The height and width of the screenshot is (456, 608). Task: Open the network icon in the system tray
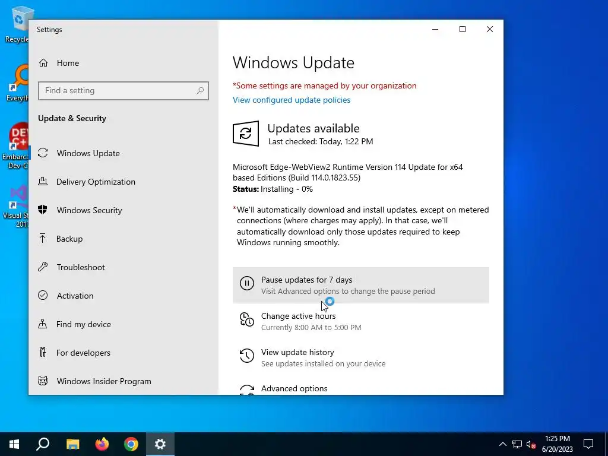517,444
